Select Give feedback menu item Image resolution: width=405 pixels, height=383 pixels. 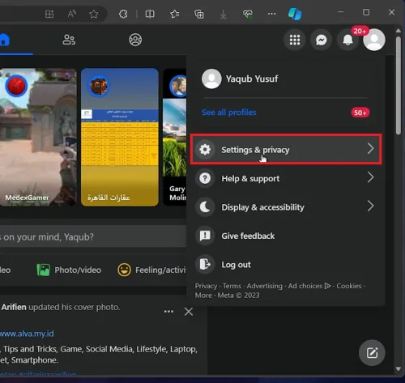point(285,236)
